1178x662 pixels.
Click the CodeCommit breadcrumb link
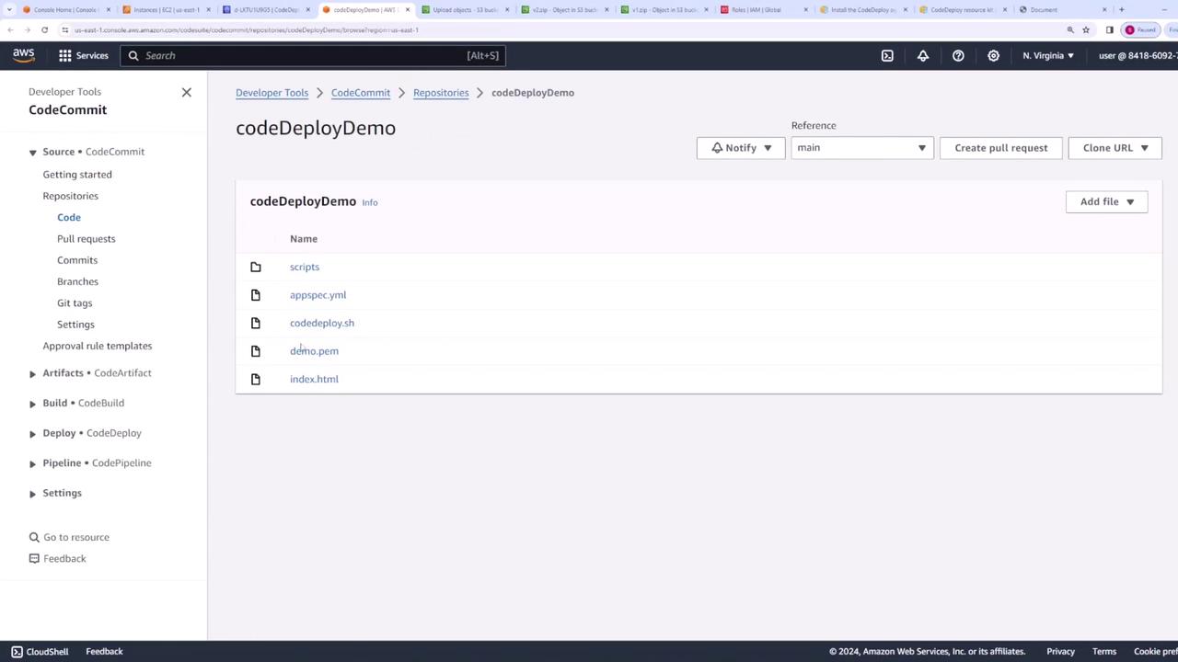pos(361,93)
